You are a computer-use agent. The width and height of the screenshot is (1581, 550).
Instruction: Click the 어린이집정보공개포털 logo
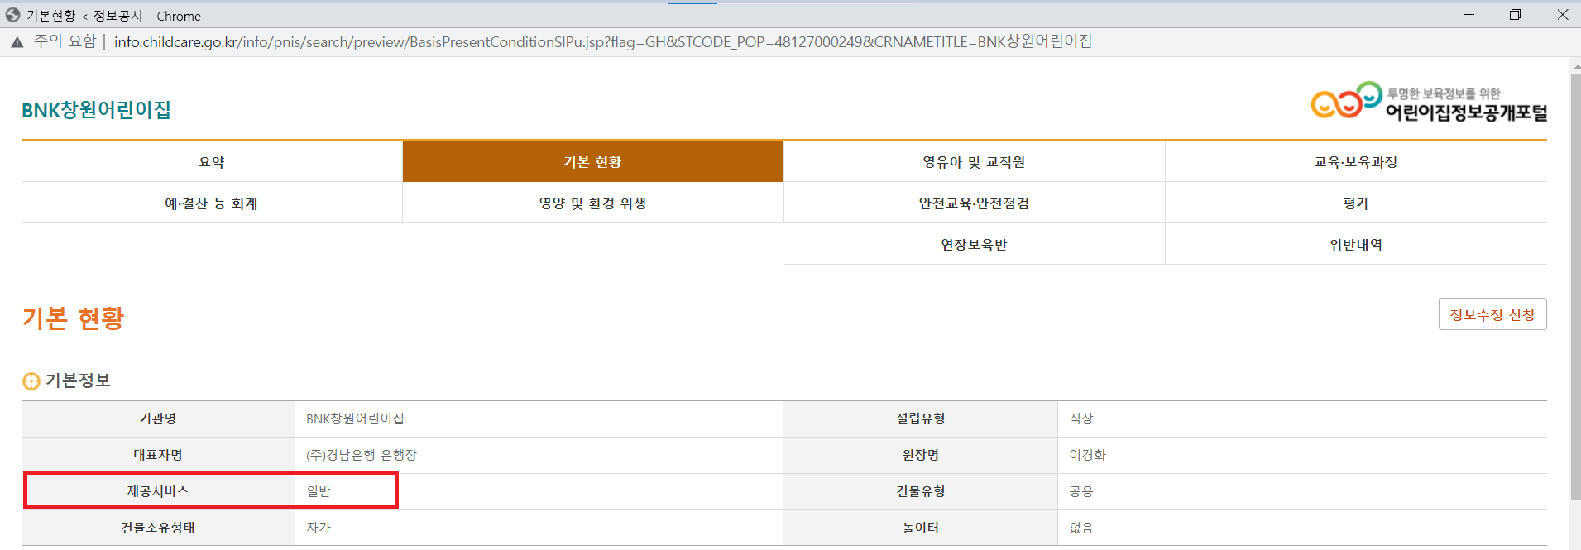point(1429,103)
